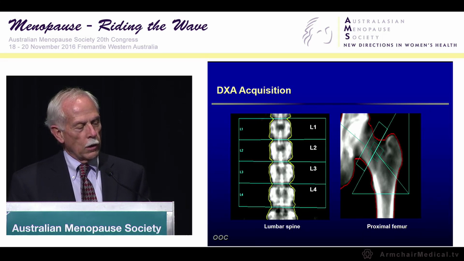Image resolution: width=464 pixels, height=261 pixels.
Task: Click the horizontal divider bar below slide title
Action: point(330,104)
